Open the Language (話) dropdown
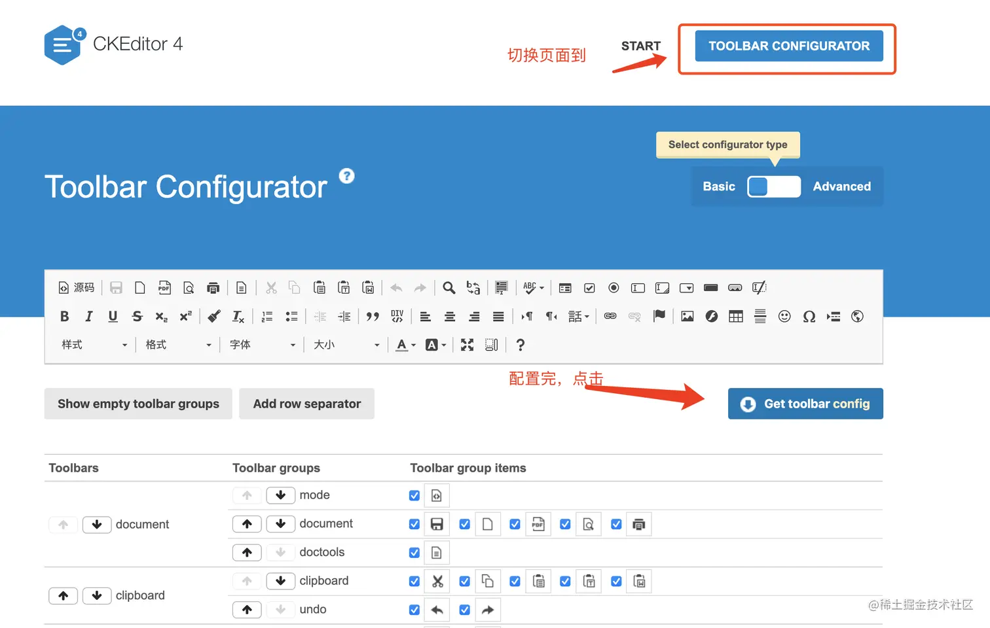The height and width of the screenshot is (628, 990). [579, 317]
